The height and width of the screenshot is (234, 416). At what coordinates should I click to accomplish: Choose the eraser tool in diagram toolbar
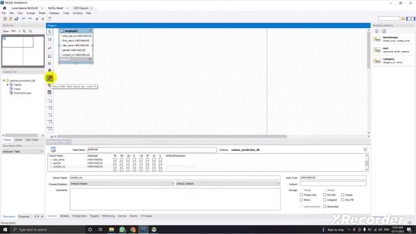click(49, 48)
